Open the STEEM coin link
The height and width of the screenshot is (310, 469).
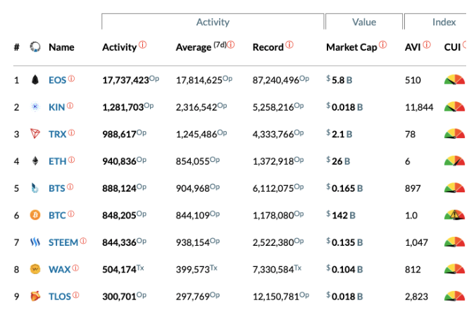pos(63,242)
